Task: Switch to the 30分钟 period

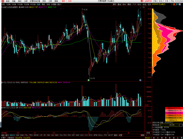Action: [26, 4]
